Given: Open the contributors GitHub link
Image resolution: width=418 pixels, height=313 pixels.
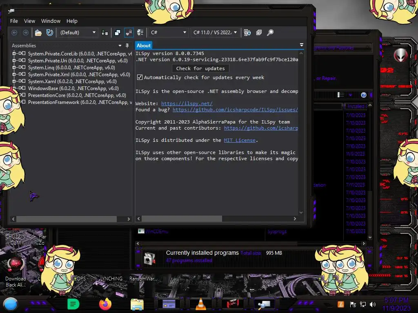Looking at the screenshot, I should pyautogui.click(x=261, y=128).
